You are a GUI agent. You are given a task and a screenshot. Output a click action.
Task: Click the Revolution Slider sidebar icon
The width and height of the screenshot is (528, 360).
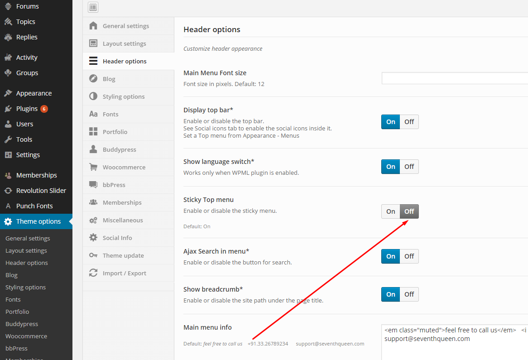pyautogui.click(x=8, y=191)
